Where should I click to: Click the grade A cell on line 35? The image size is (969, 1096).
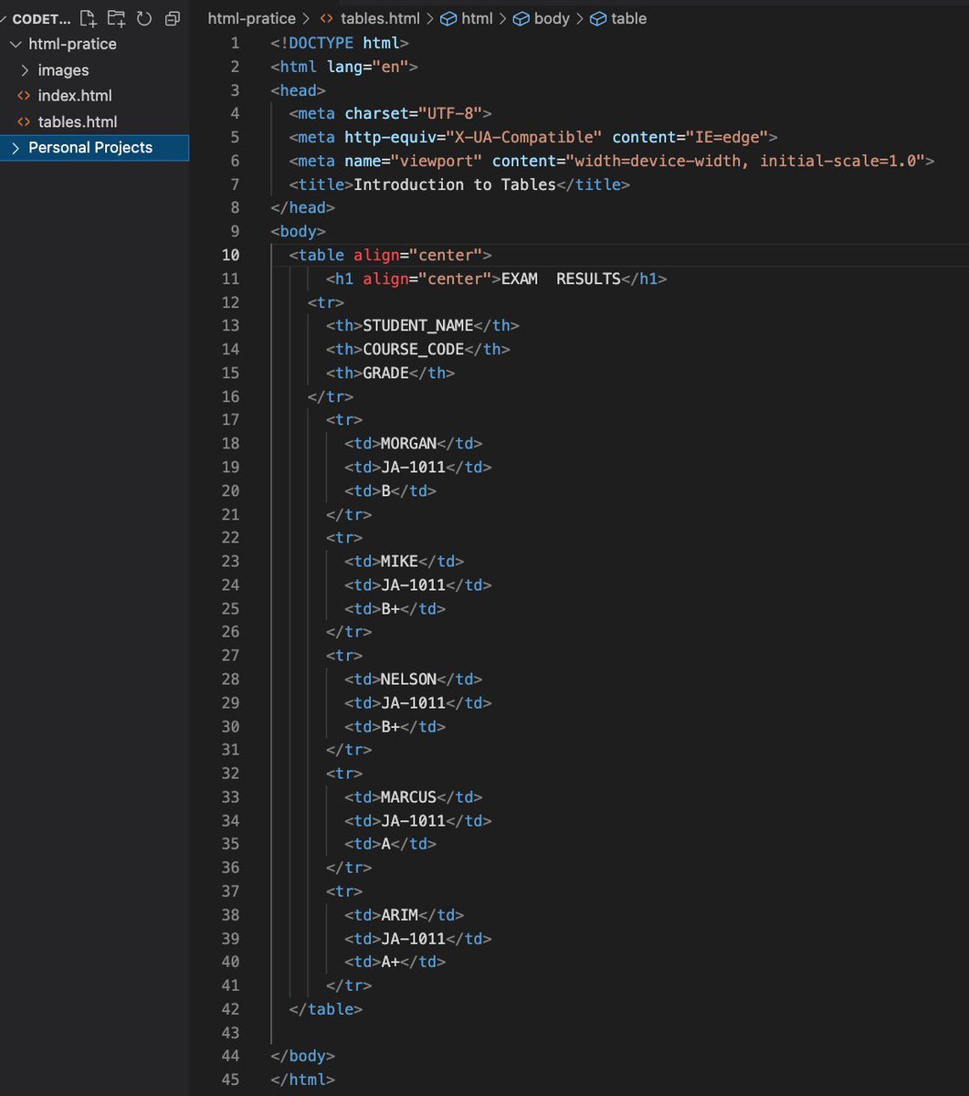(x=385, y=844)
